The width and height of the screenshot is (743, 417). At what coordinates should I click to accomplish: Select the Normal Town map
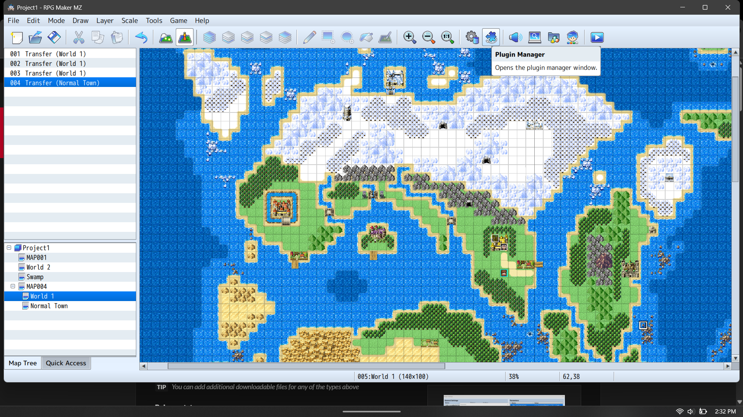tap(49, 306)
